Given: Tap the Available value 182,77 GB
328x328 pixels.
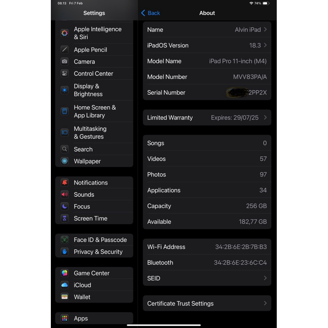Looking at the screenshot, I should (253, 221).
